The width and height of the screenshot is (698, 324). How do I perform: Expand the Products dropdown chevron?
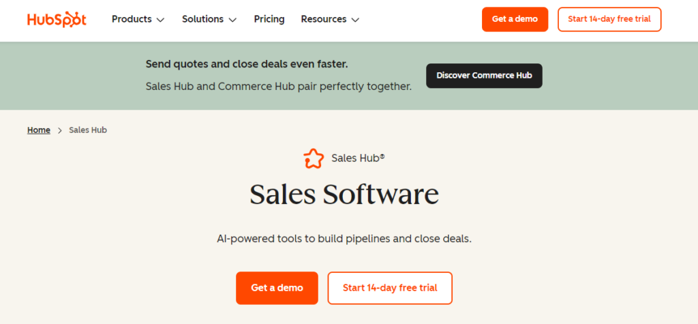[161, 20]
